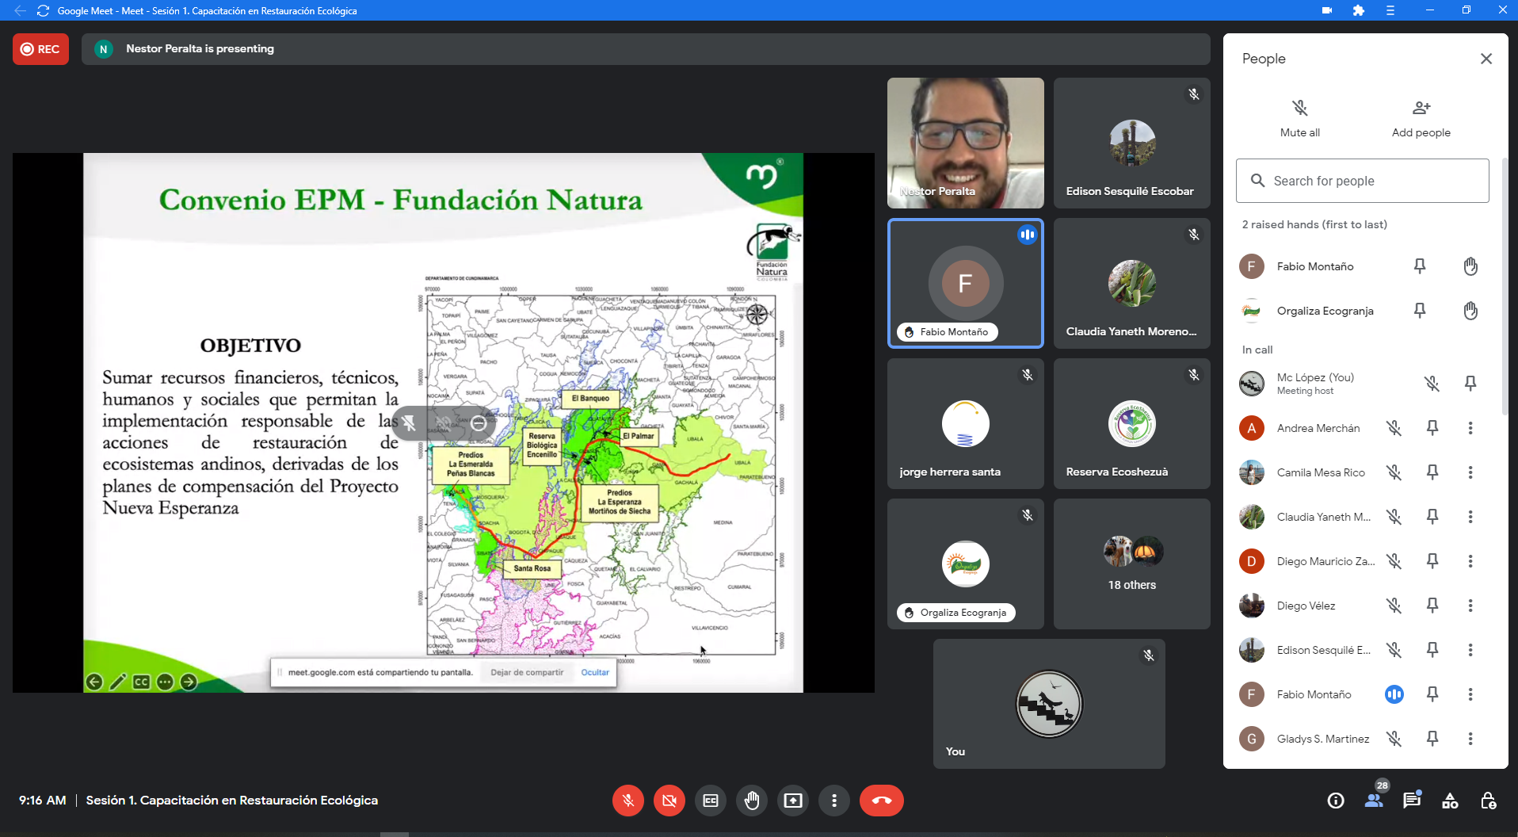Pin Camila Mesa Rico

[1432, 472]
